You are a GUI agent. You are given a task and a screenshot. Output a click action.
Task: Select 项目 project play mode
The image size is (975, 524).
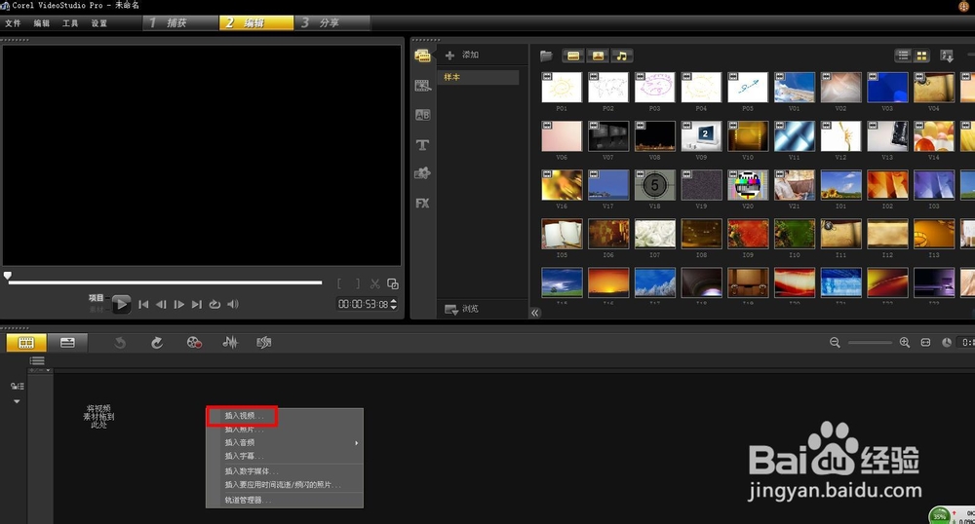(96, 298)
